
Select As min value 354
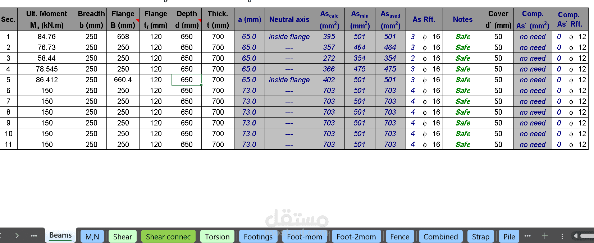(360, 58)
